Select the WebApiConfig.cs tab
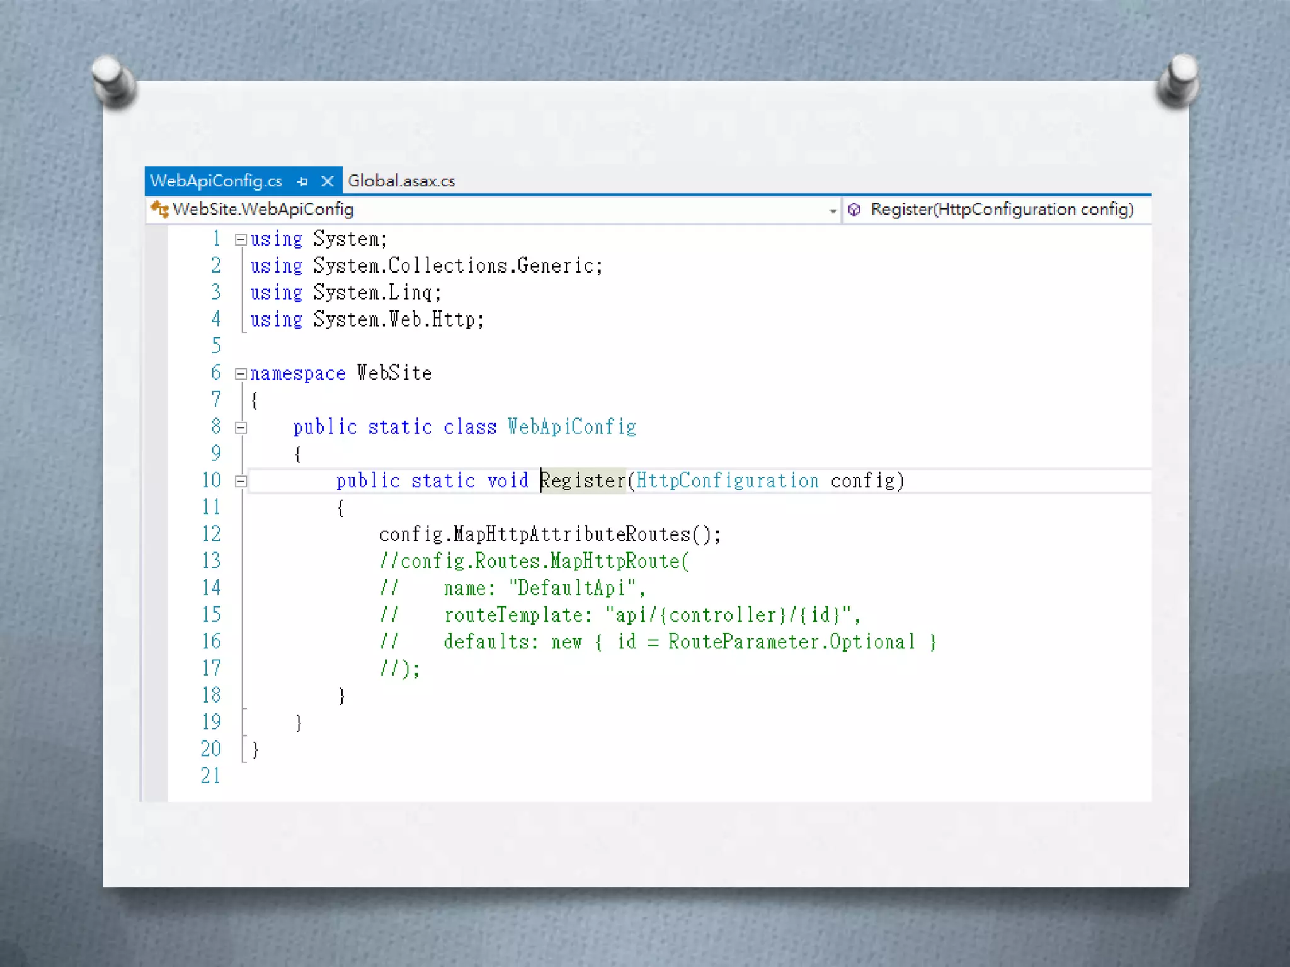 point(216,181)
